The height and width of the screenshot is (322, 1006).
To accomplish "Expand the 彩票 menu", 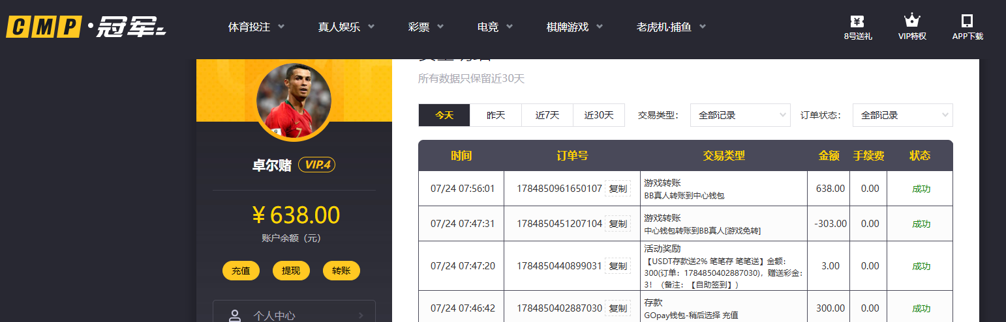I will [x=426, y=27].
